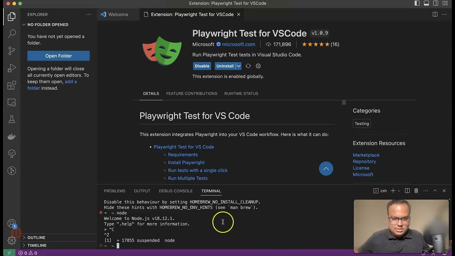Split the terminal panel
Image resolution: width=455 pixels, height=256 pixels.
pos(407,191)
